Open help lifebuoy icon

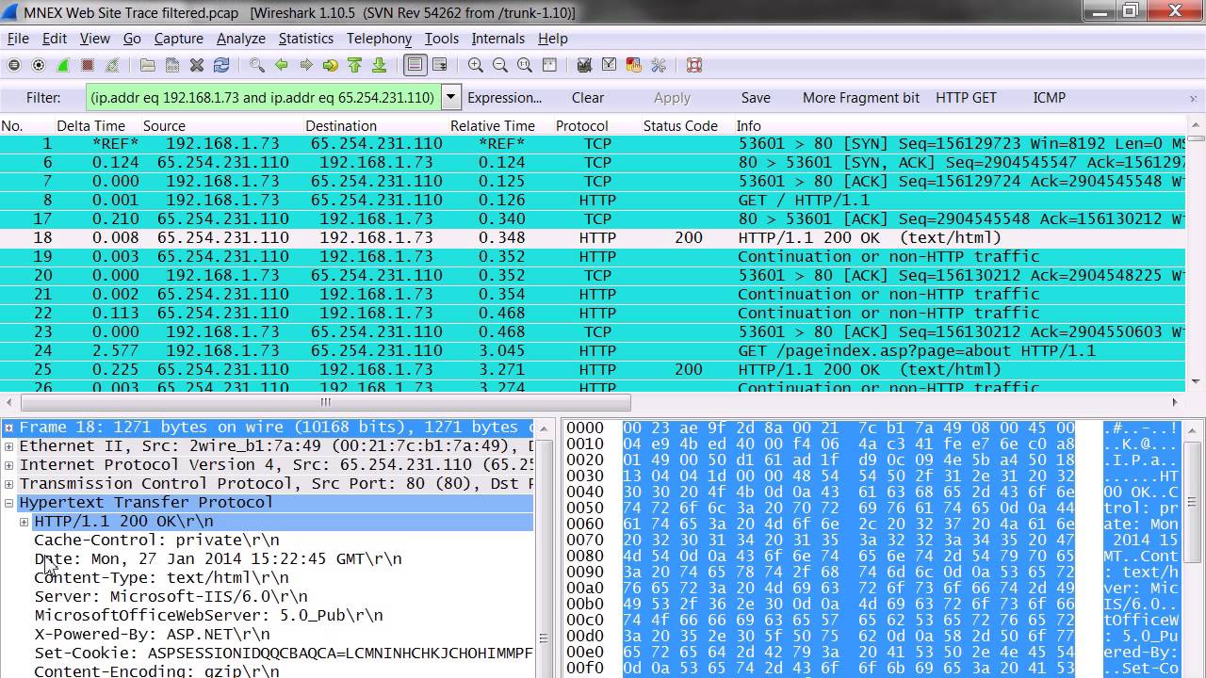(x=694, y=65)
